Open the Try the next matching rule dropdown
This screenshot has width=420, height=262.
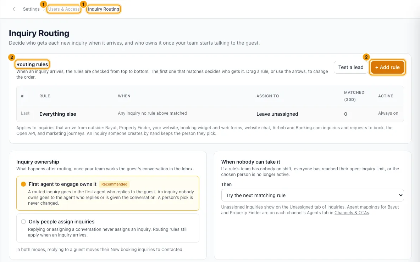pos(312,195)
